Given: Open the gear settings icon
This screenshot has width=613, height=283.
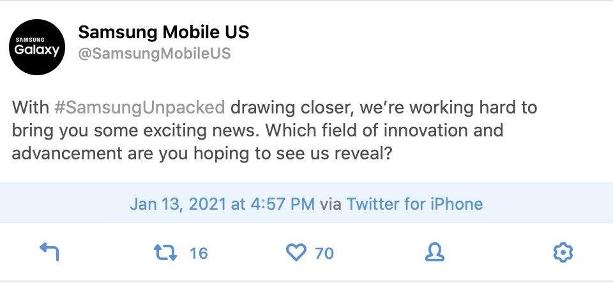Looking at the screenshot, I should click(563, 252).
